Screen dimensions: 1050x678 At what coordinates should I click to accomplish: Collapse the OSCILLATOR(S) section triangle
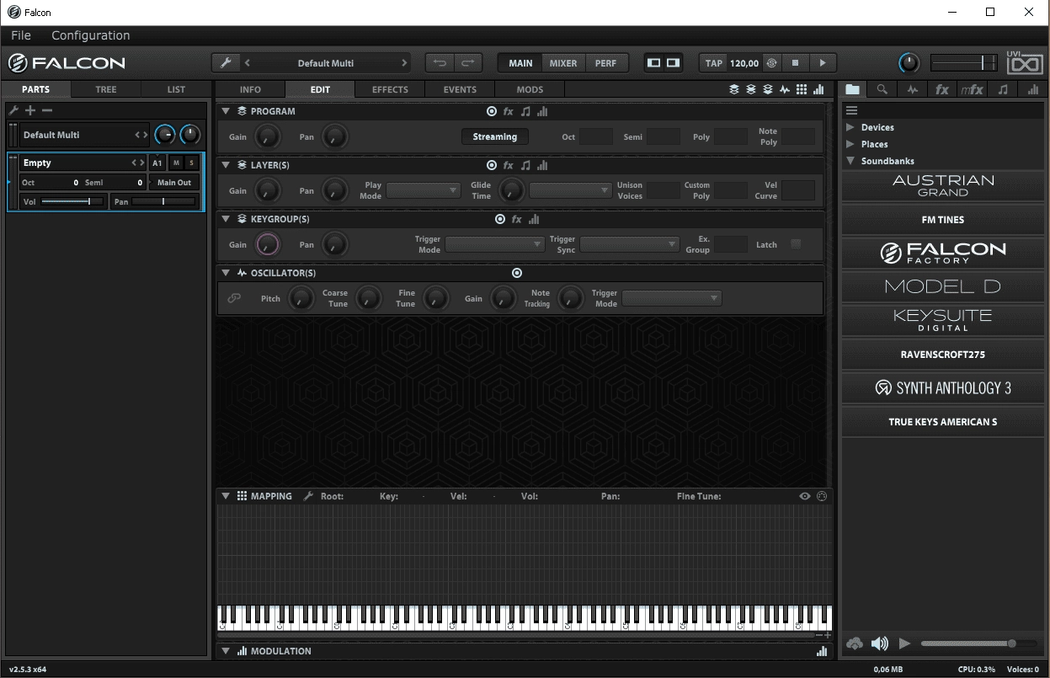click(226, 273)
